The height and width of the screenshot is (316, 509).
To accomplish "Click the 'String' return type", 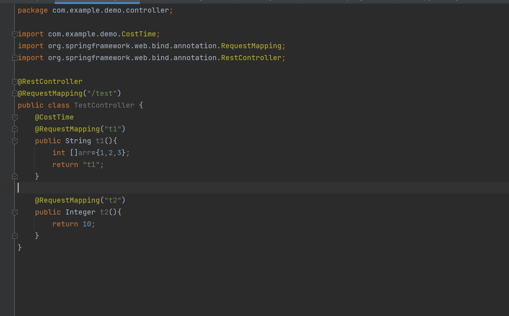I will click(78, 141).
